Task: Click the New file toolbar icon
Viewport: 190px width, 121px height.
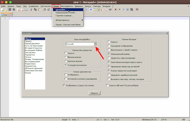Action: [x=2, y=10]
